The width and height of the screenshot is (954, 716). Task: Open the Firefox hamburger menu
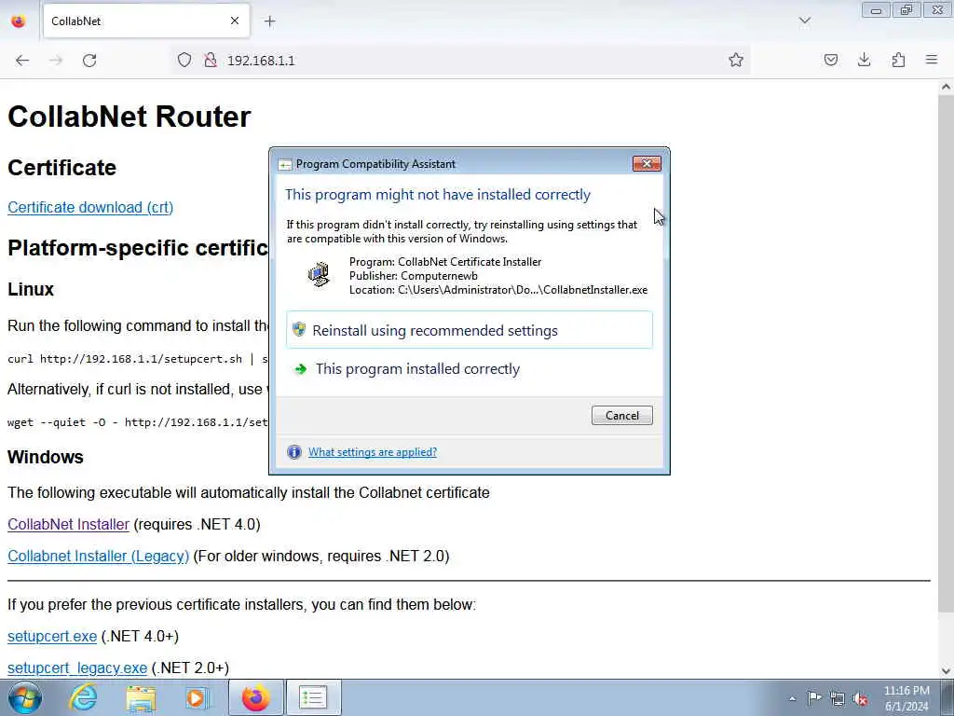point(932,60)
